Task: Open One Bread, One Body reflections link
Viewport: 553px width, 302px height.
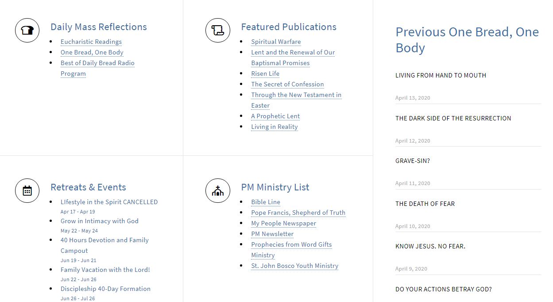Action: click(x=92, y=52)
